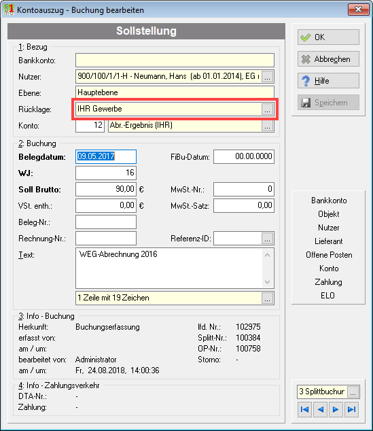Open Hilfe with question mark icon
The image size is (373, 431).
pos(328,80)
